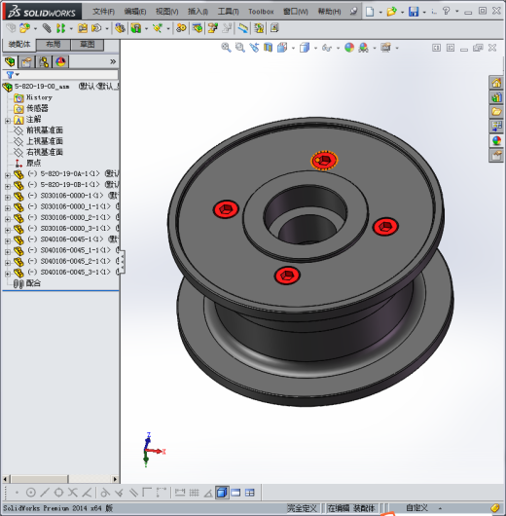The image size is (506, 516).
Task: Open the 工具(T) menu
Action: [x=228, y=12]
